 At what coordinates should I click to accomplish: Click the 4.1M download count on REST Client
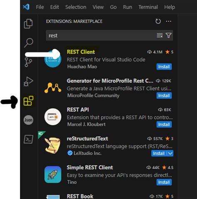coord(155,52)
